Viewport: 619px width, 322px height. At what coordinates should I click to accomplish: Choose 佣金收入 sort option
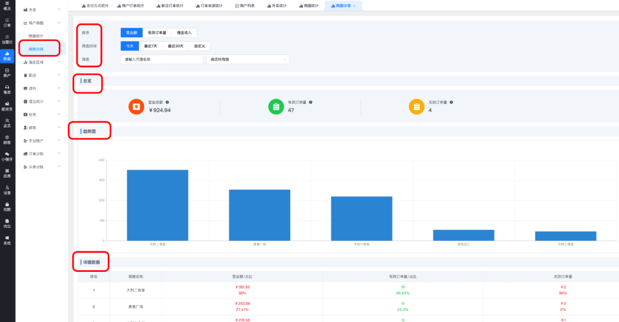point(184,33)
